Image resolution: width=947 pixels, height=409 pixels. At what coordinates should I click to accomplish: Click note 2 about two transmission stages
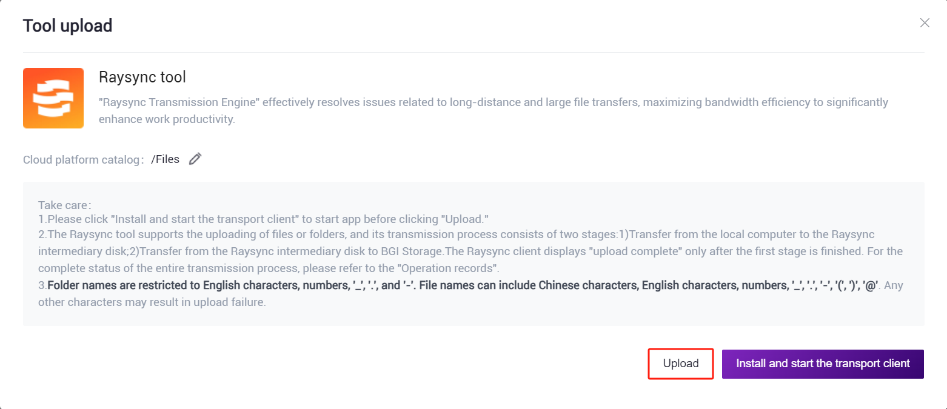tap(470, 250)
